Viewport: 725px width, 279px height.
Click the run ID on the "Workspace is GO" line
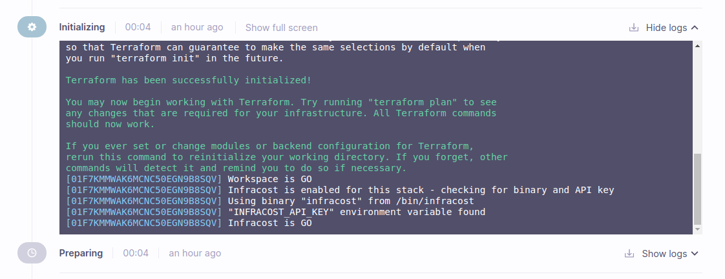(x=143, y=179)
